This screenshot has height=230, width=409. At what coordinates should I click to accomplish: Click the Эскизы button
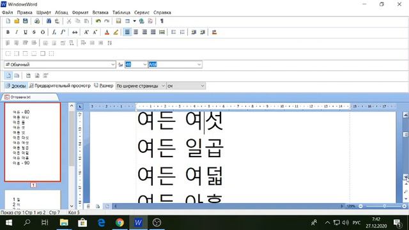[15, 86]
